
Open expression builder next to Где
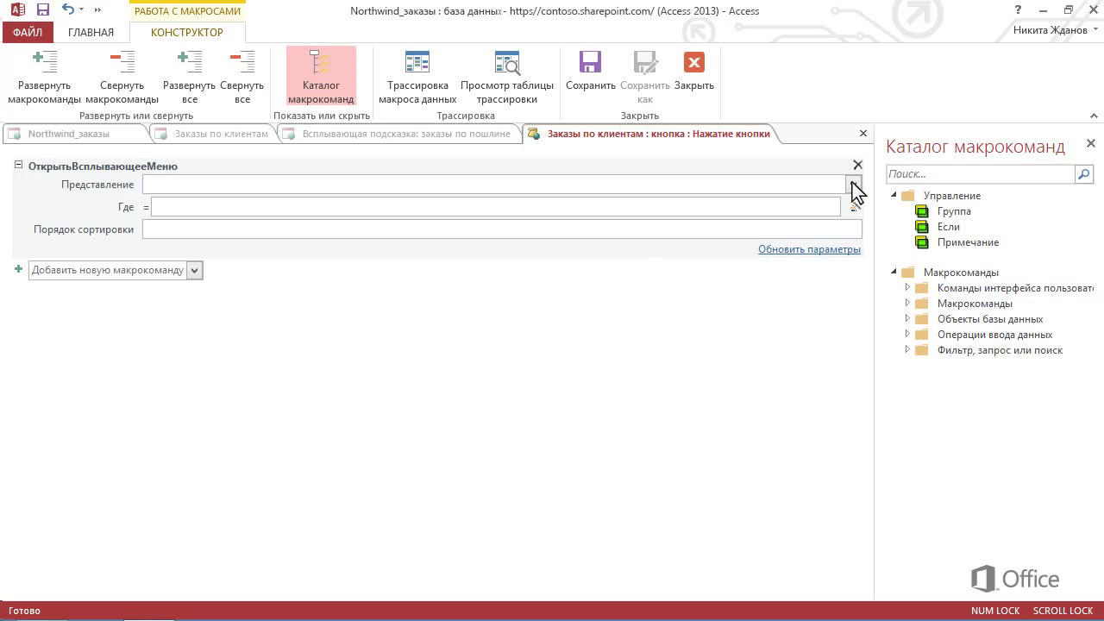coord(854,207)
